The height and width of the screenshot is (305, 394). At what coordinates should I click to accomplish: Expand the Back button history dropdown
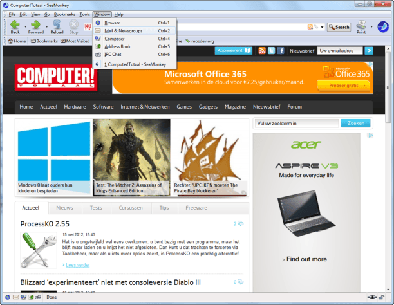click(x=25, y=26)
